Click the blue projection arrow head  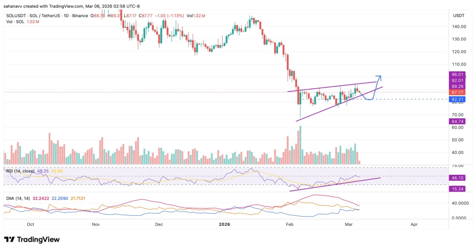378,77
